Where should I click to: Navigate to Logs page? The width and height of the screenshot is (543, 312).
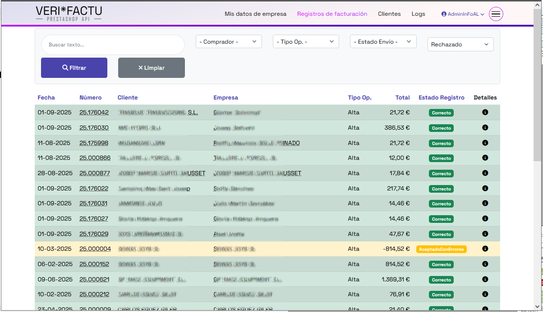pos(418,14)
